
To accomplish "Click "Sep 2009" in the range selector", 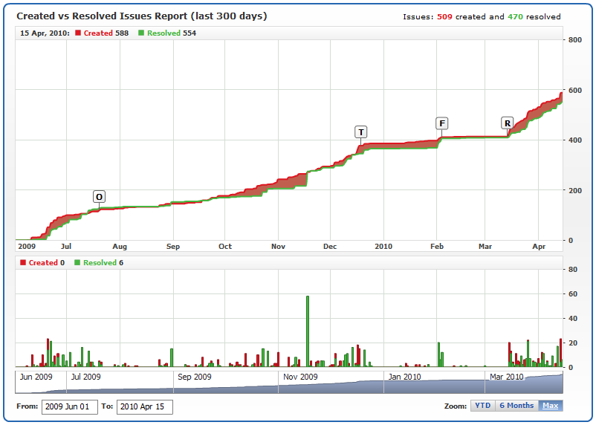I will coord(195,377).
